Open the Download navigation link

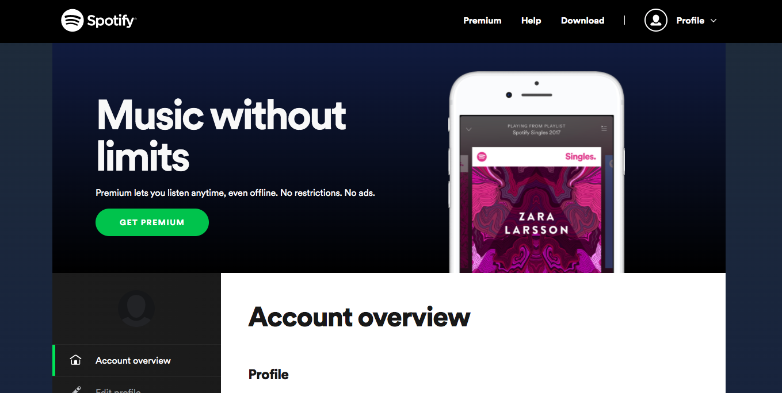582,21
